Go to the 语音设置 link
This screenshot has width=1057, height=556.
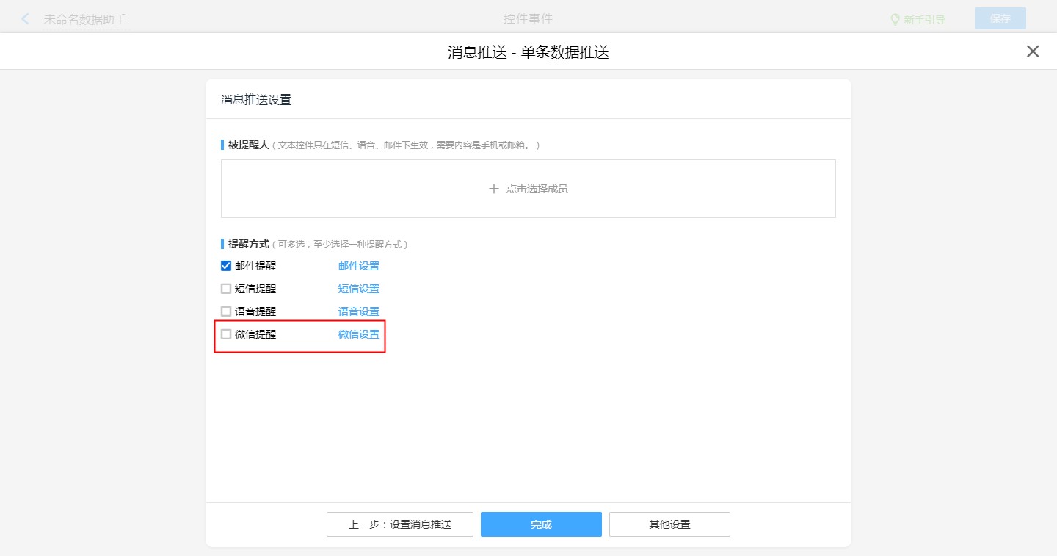tap(359, 311)
